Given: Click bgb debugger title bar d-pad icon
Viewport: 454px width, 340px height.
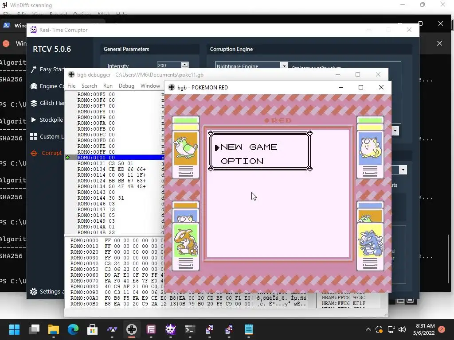Looking at the screenshot, I should coord(71,74).
